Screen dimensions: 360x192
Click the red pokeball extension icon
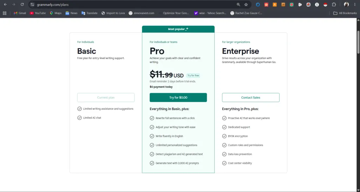[x=325, y=5]
